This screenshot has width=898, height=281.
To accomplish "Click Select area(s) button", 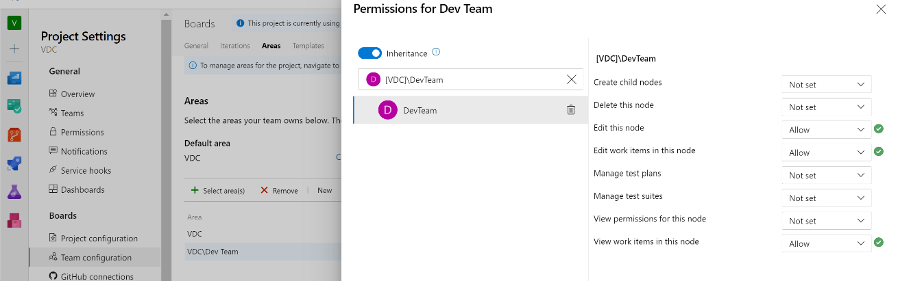I will pos(217,191).
